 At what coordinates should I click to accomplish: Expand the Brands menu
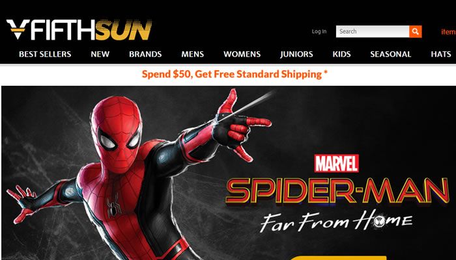click(x=145, y=54)
